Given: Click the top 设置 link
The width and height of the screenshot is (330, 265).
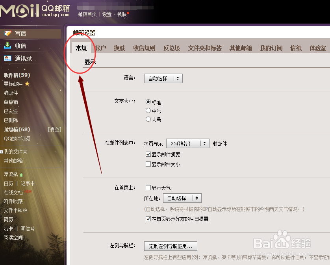Looking at the screenshot, I should pos(107,14).
